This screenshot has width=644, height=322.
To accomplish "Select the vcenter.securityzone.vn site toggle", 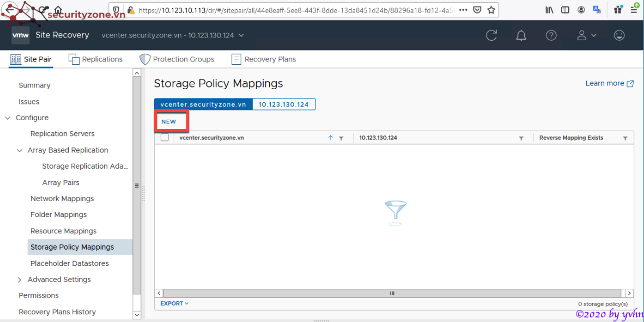I will pos(203,104).
